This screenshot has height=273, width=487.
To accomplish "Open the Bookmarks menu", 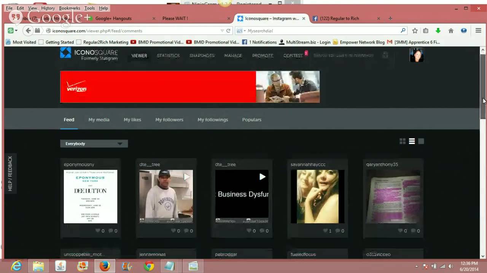I will point(70,8).
